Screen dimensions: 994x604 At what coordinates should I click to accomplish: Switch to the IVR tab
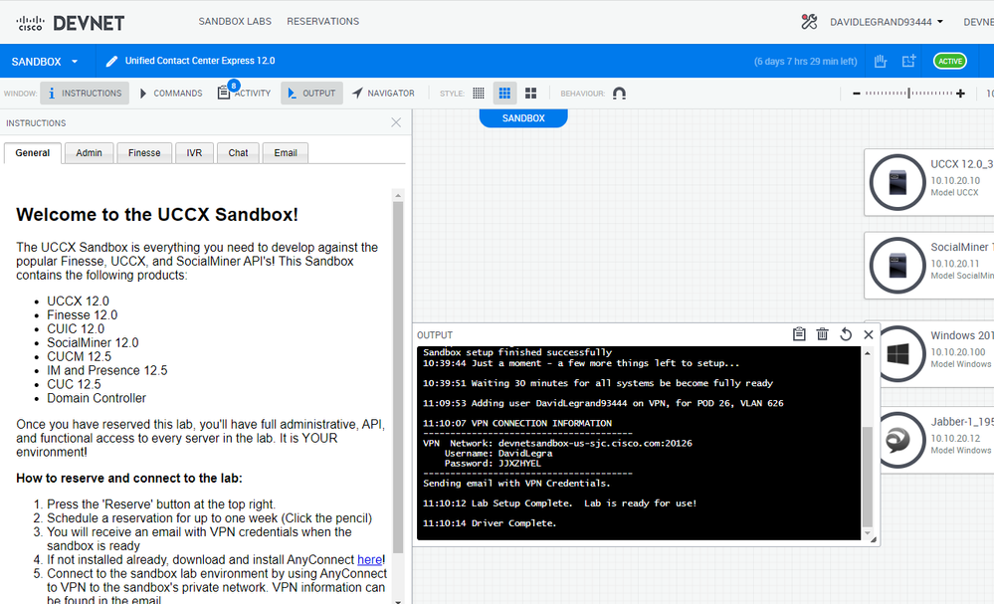click(x=194, y=153)
